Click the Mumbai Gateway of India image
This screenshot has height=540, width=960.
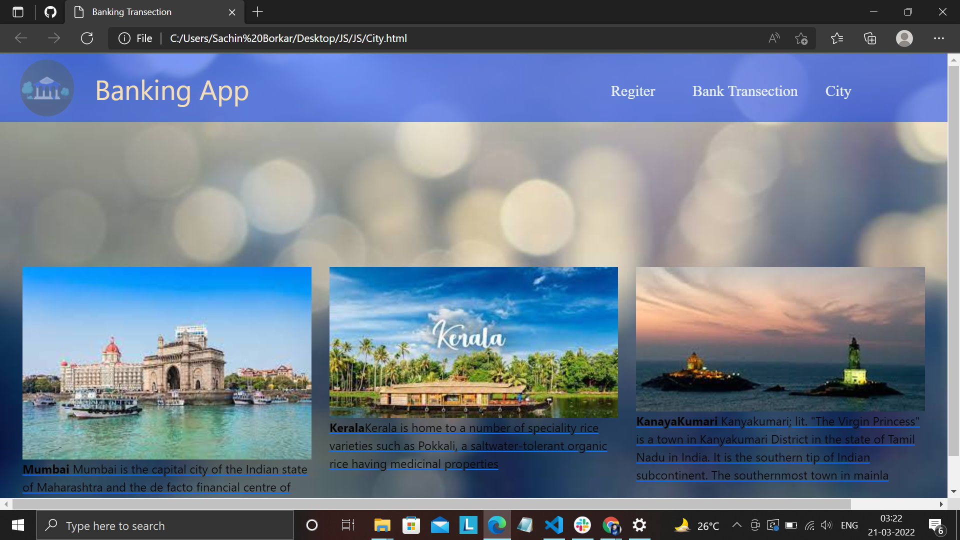(x=167, y=363)
